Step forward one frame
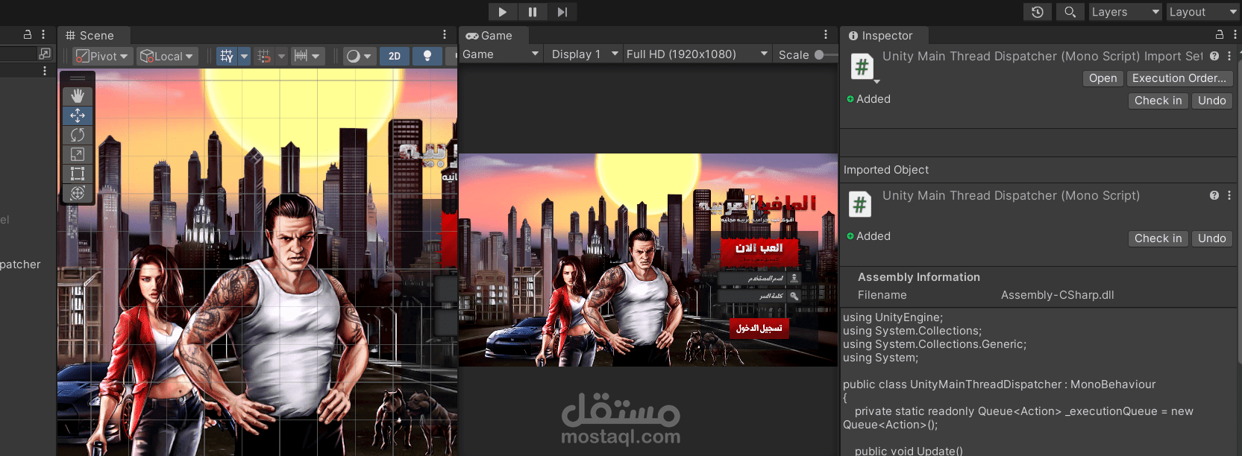This screenshot has height=456, width=1242. tap(562, 12)
